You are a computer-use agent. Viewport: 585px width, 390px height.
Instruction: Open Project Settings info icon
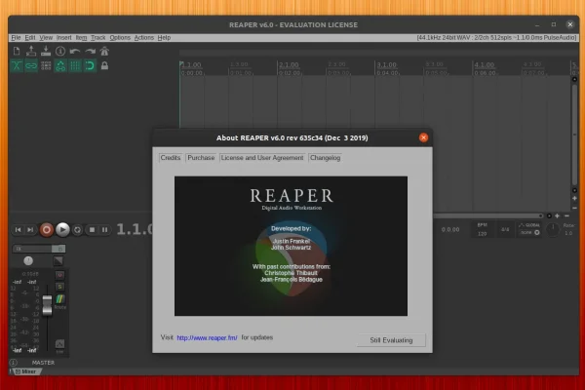pos(60,51)
